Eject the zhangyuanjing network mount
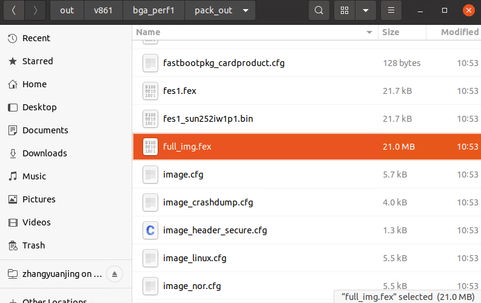The width and height of the screenshot is (481, 303). point(115,274)
